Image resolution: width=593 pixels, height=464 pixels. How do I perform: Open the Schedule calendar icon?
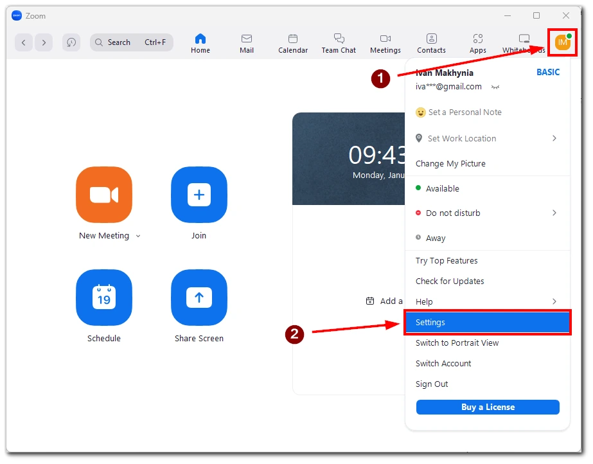104,298
